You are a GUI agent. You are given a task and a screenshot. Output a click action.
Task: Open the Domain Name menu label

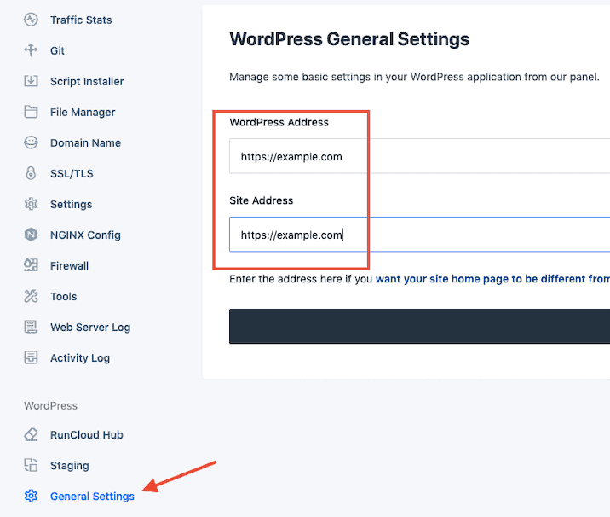pos(85,142)
